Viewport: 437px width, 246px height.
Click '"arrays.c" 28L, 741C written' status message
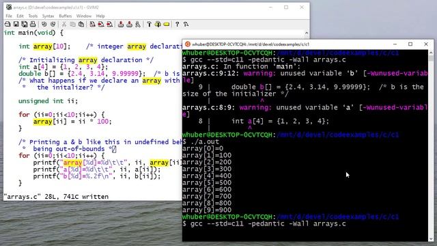click(x=56, y=197)
